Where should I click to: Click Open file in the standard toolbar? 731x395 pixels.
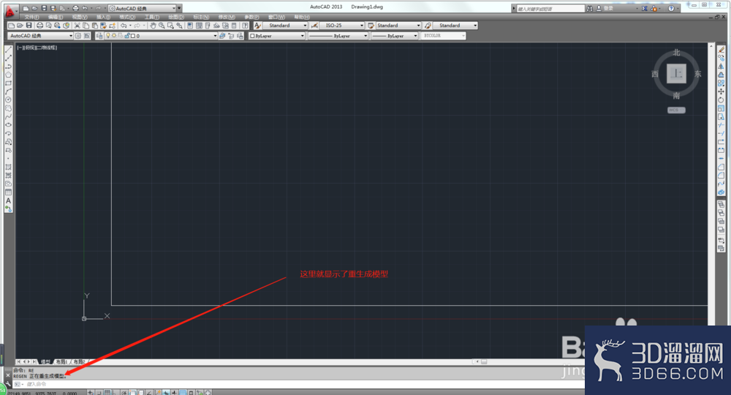coord(20,26)
